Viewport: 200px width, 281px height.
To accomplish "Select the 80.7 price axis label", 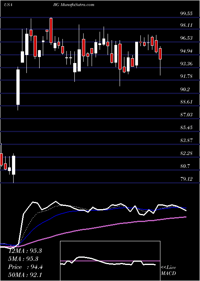I will [x=185, y=166].
